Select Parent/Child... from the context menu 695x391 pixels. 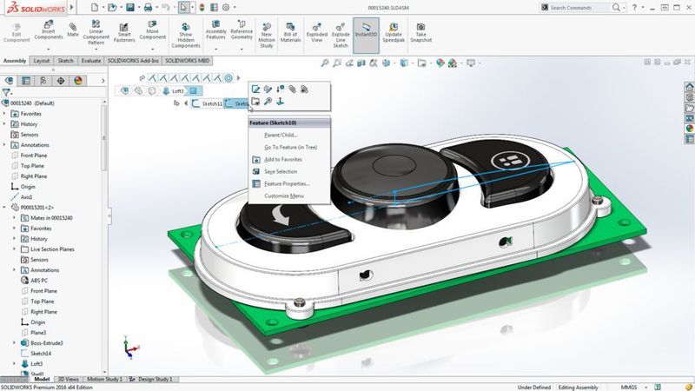[x=289, y=135]
